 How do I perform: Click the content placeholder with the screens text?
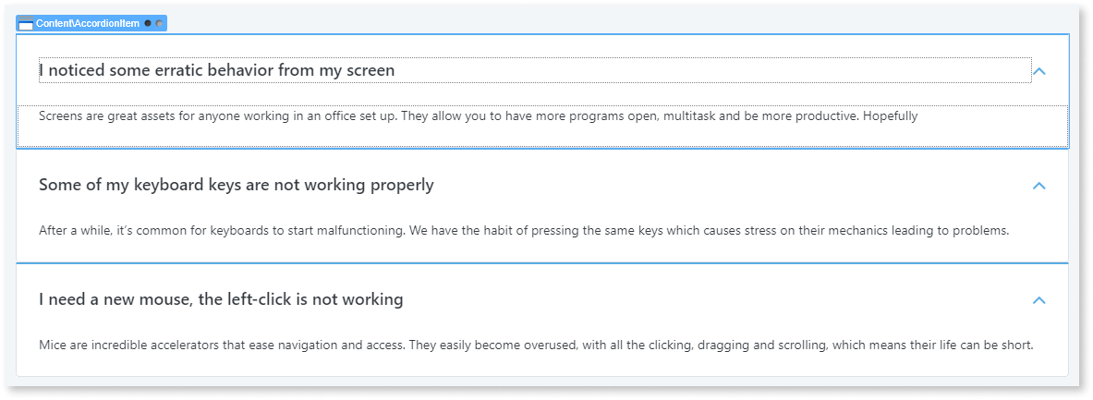click(542, 127)
